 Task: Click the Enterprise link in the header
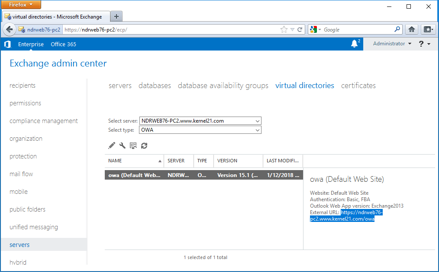(x=31, y=44)
